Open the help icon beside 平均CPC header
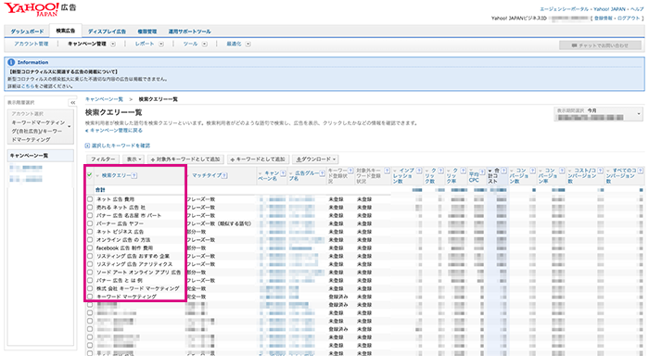 482,172
